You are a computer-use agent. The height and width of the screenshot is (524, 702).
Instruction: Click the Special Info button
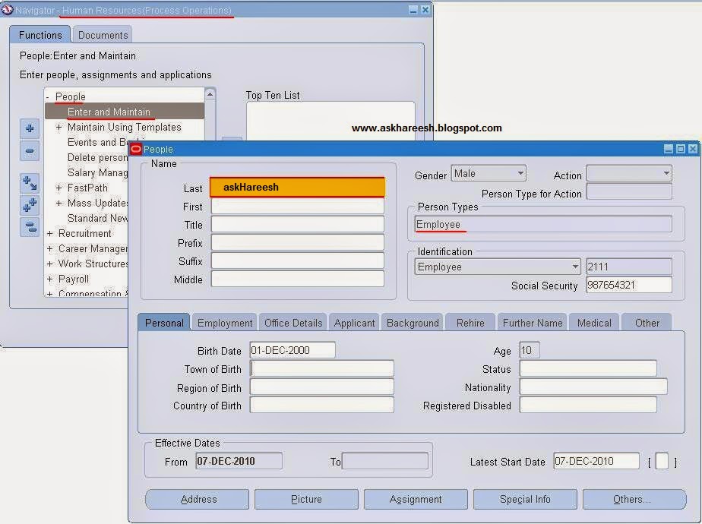point(525,500)
